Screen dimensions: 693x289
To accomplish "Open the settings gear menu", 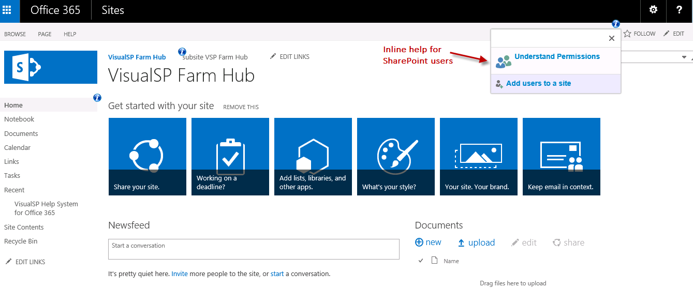I will 654,10.
